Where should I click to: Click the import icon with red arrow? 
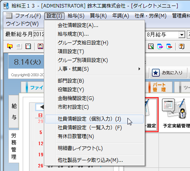tap(169, 46)
